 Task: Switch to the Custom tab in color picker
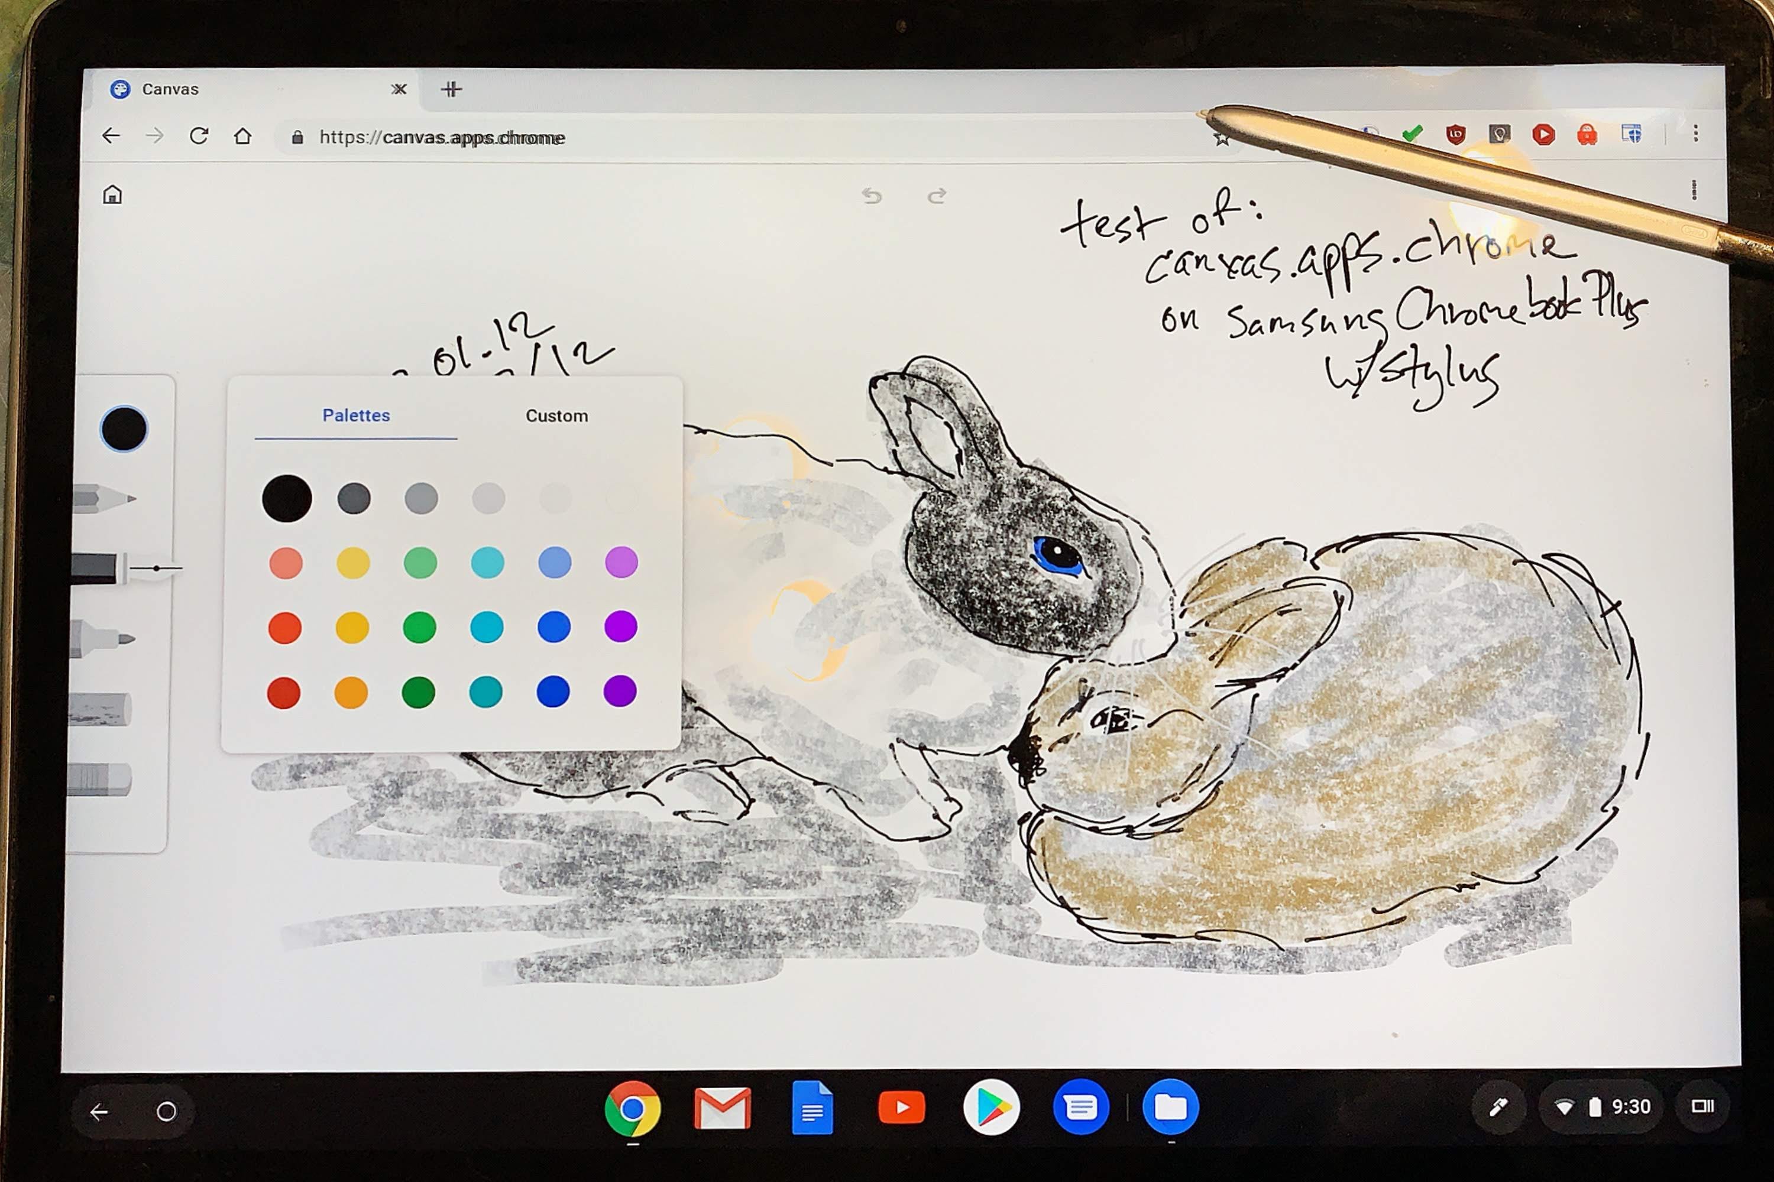558,415
